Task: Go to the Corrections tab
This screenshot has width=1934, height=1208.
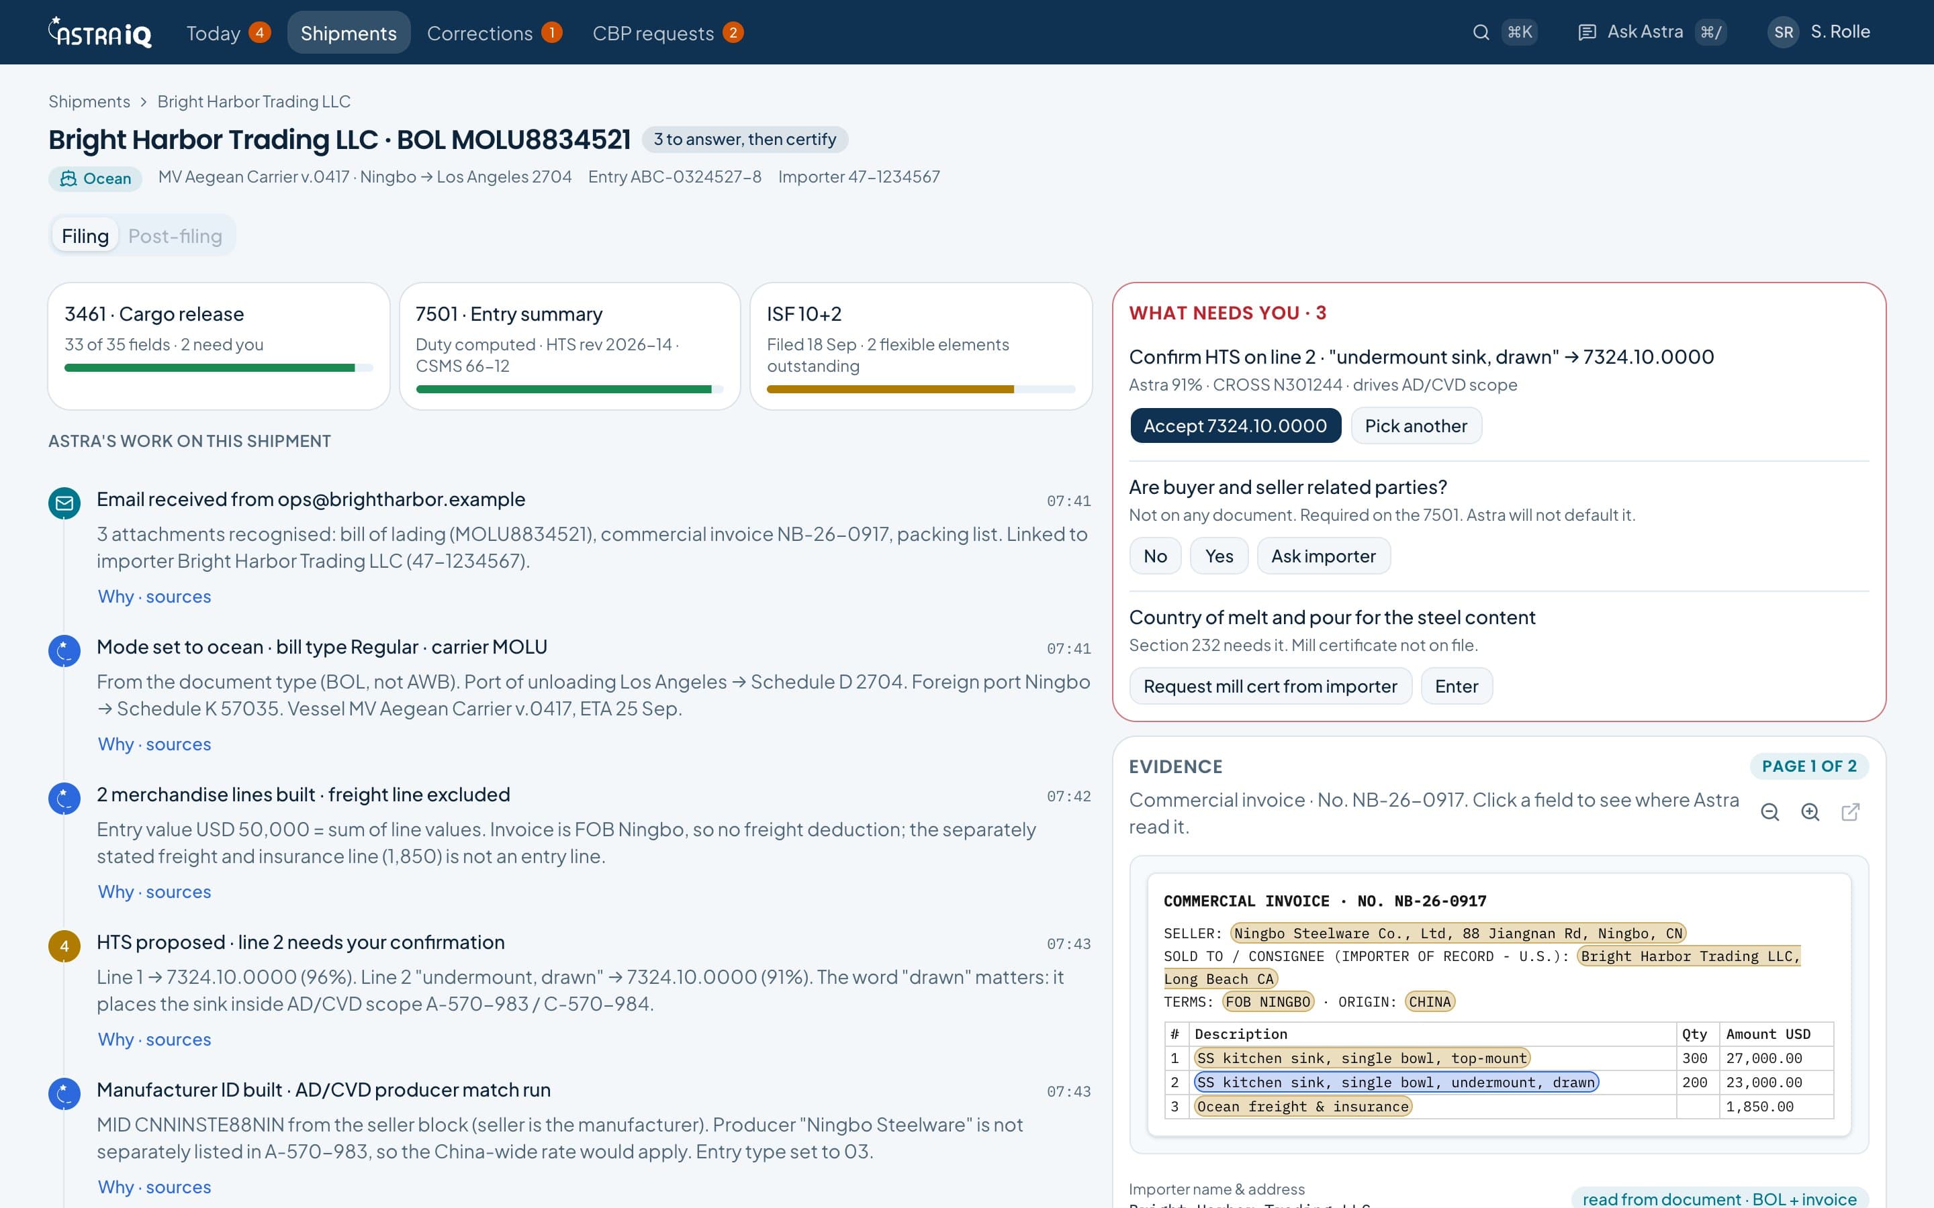Action: coord(495,33)
